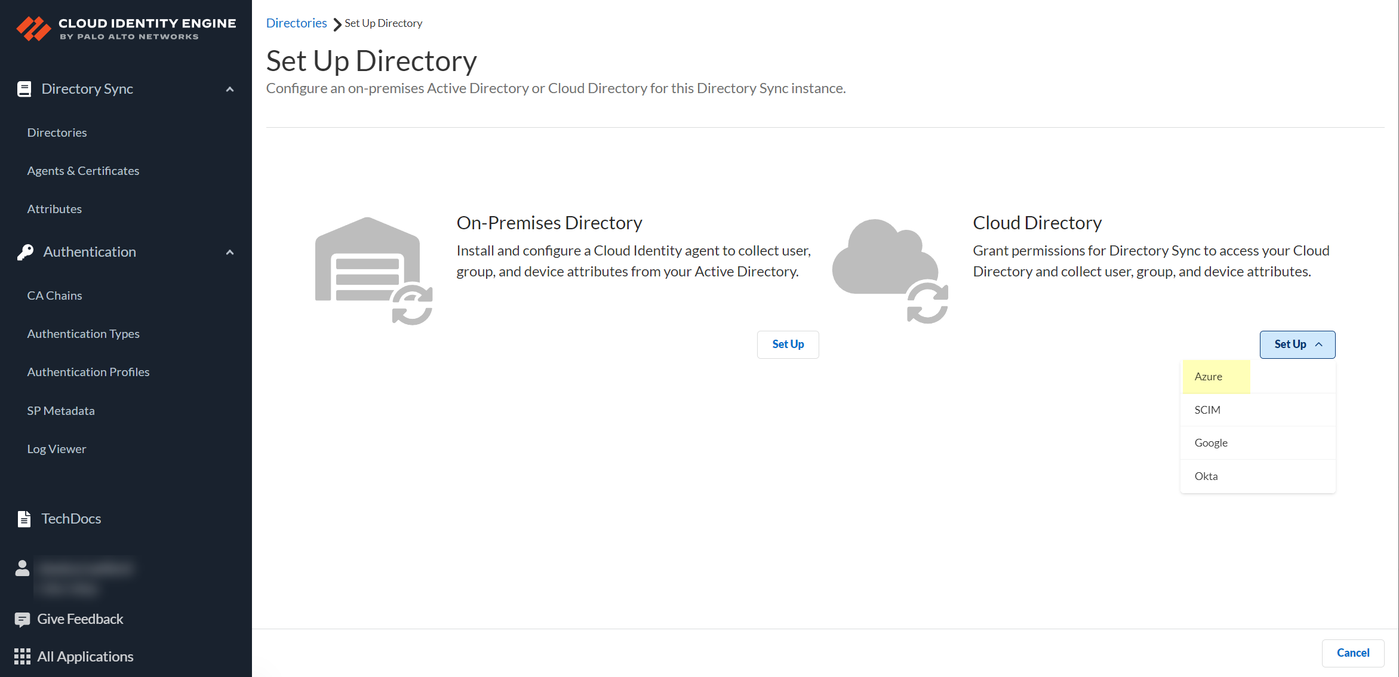This screenshot has width=1399, height=677.
Task: Collapse the Directory Sync section chevron
Action: (x=230, y=90)
